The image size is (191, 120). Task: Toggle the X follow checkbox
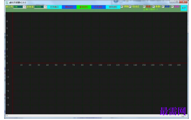122,7
